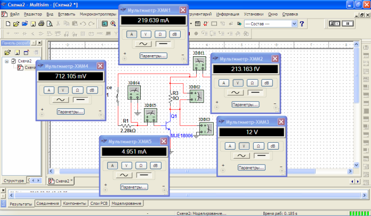This screenshot has width=371, height=216.
Task: Toggle the simulation run switch
Action: (334, 23)
